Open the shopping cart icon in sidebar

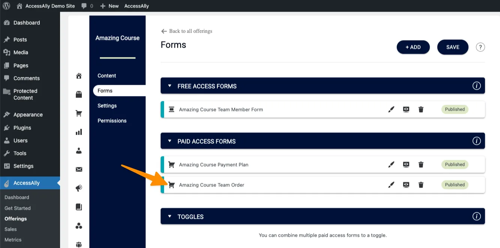pos(79,113)
